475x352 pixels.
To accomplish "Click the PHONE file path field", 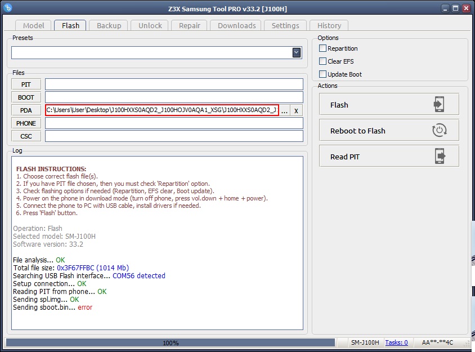I will pyautogui.click(x=174, y=123).
